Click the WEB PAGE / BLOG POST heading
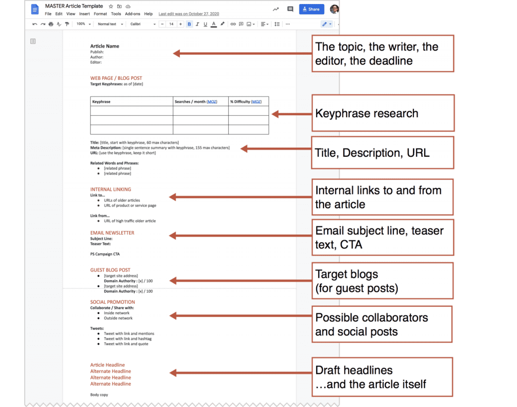This screenshot has height=407, width=517. click(x=116, y=78)
